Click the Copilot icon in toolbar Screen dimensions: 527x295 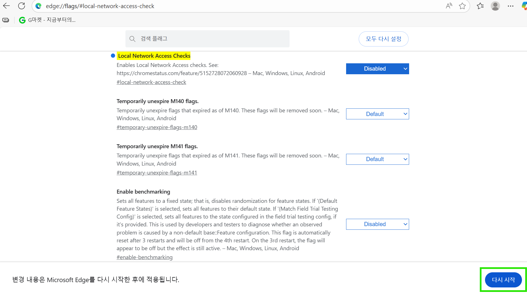tap(524, 6)
